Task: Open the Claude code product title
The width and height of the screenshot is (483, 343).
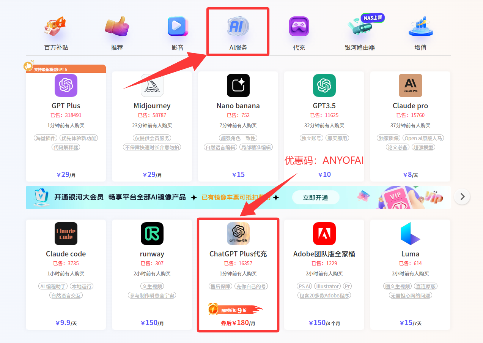Action: 66,254
